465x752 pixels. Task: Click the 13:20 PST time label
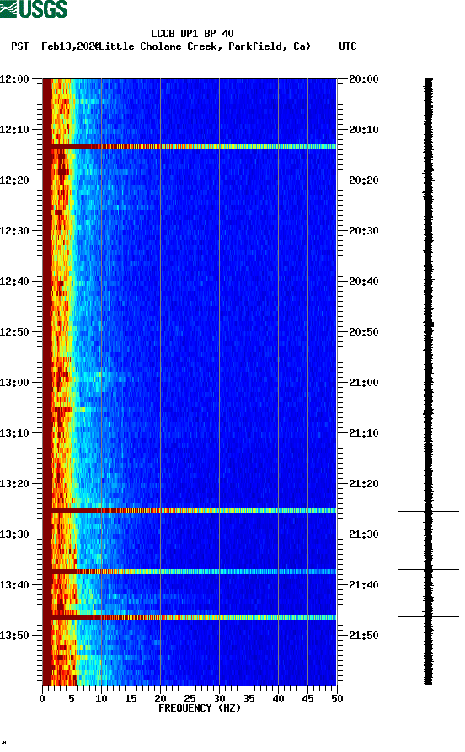coord(14,484)
